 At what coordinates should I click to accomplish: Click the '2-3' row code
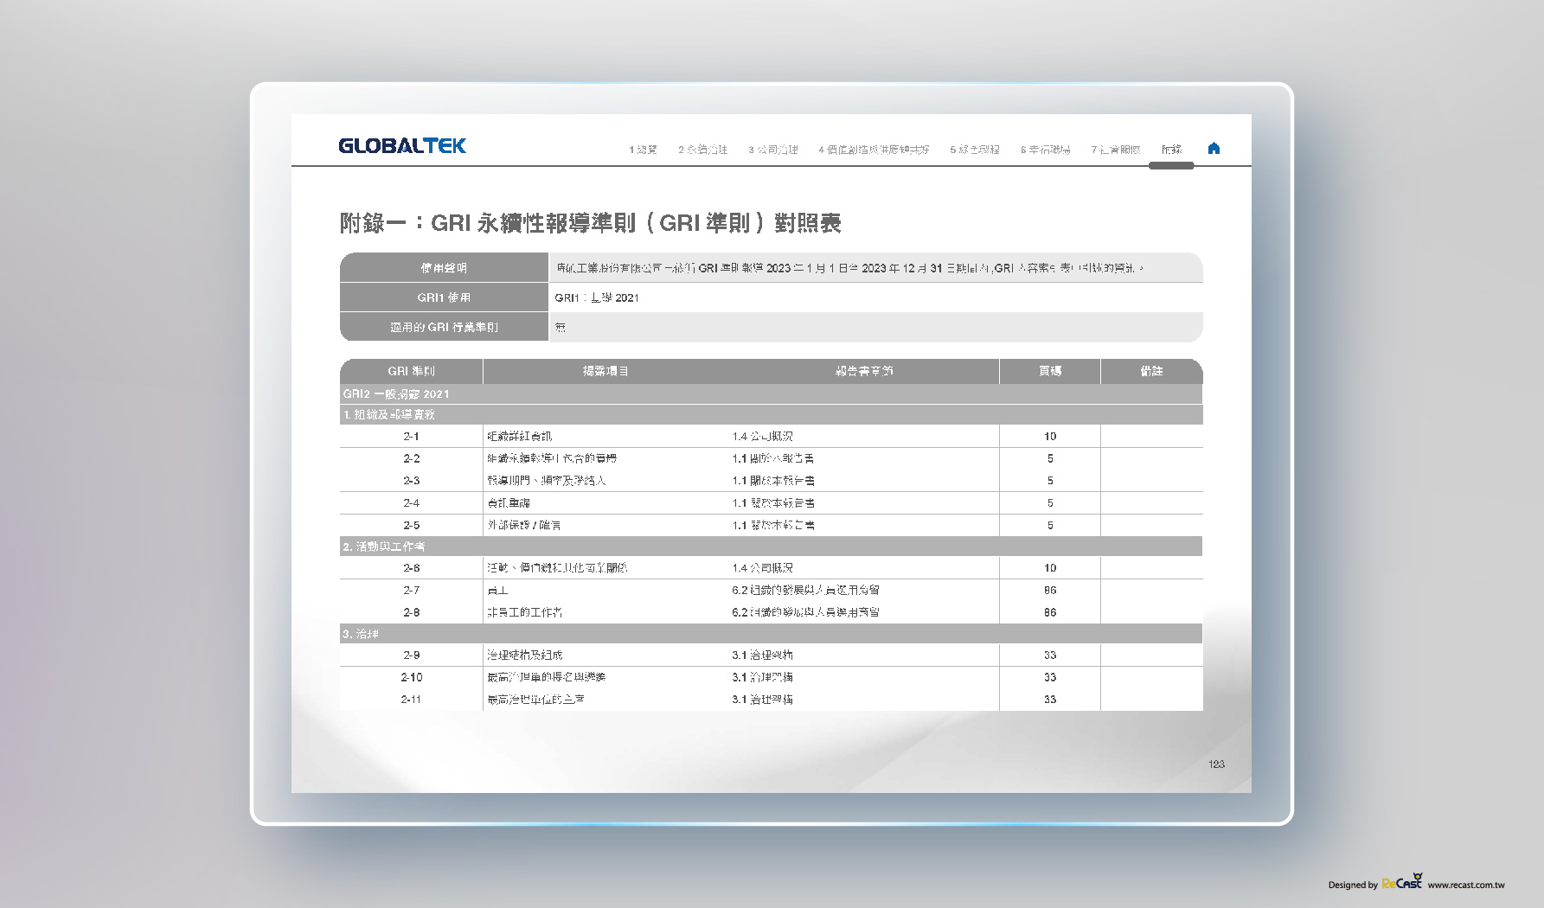(x=411, y=481)
